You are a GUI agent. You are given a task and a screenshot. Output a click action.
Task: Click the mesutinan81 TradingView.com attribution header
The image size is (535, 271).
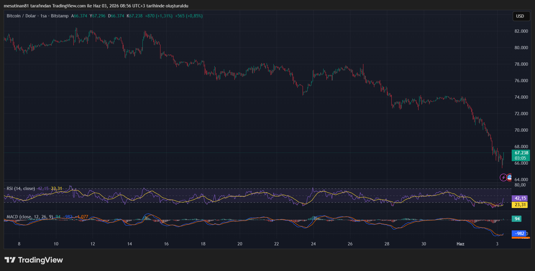point(96,6)
